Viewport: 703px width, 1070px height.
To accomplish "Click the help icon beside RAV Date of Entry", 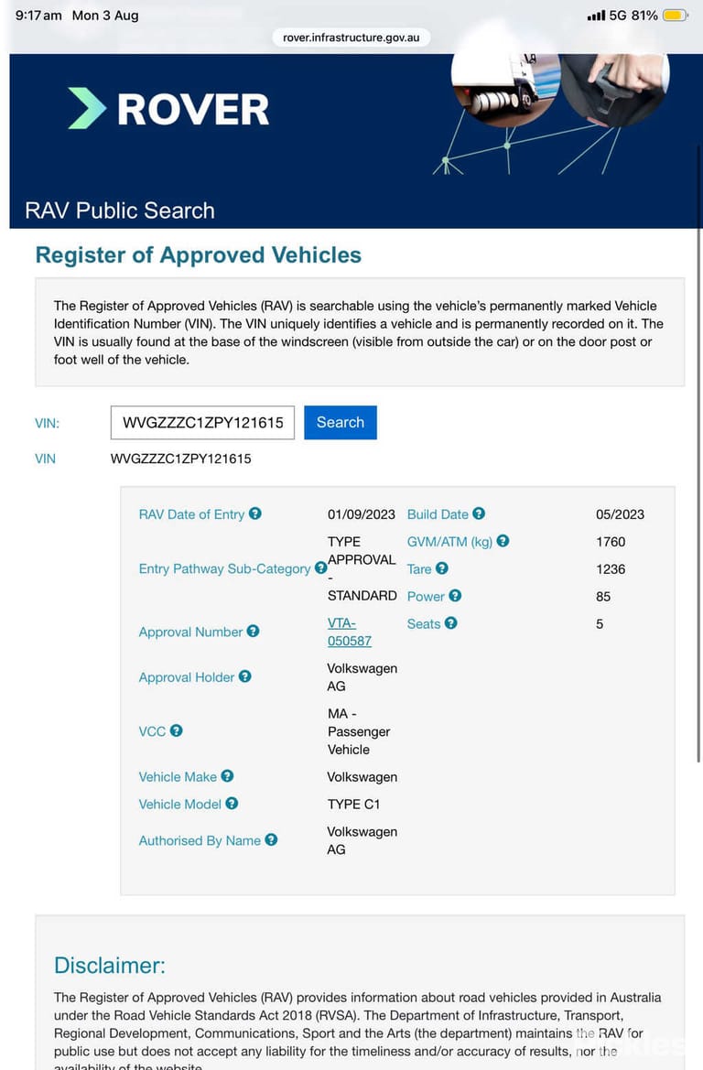I will pos(255,513).
